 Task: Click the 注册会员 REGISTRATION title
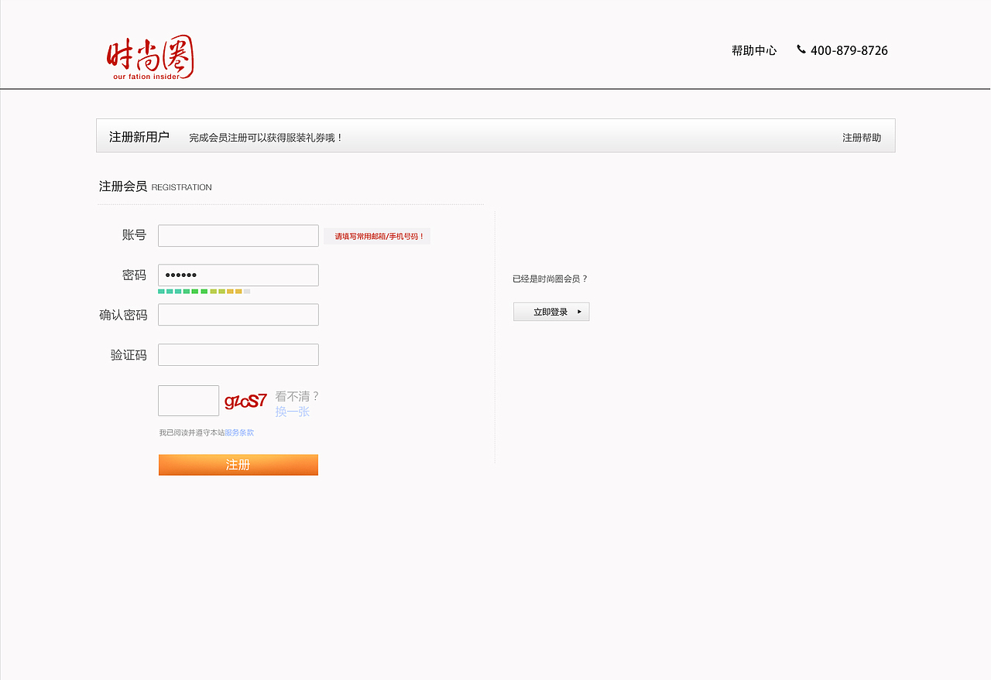tap(155, 186)
